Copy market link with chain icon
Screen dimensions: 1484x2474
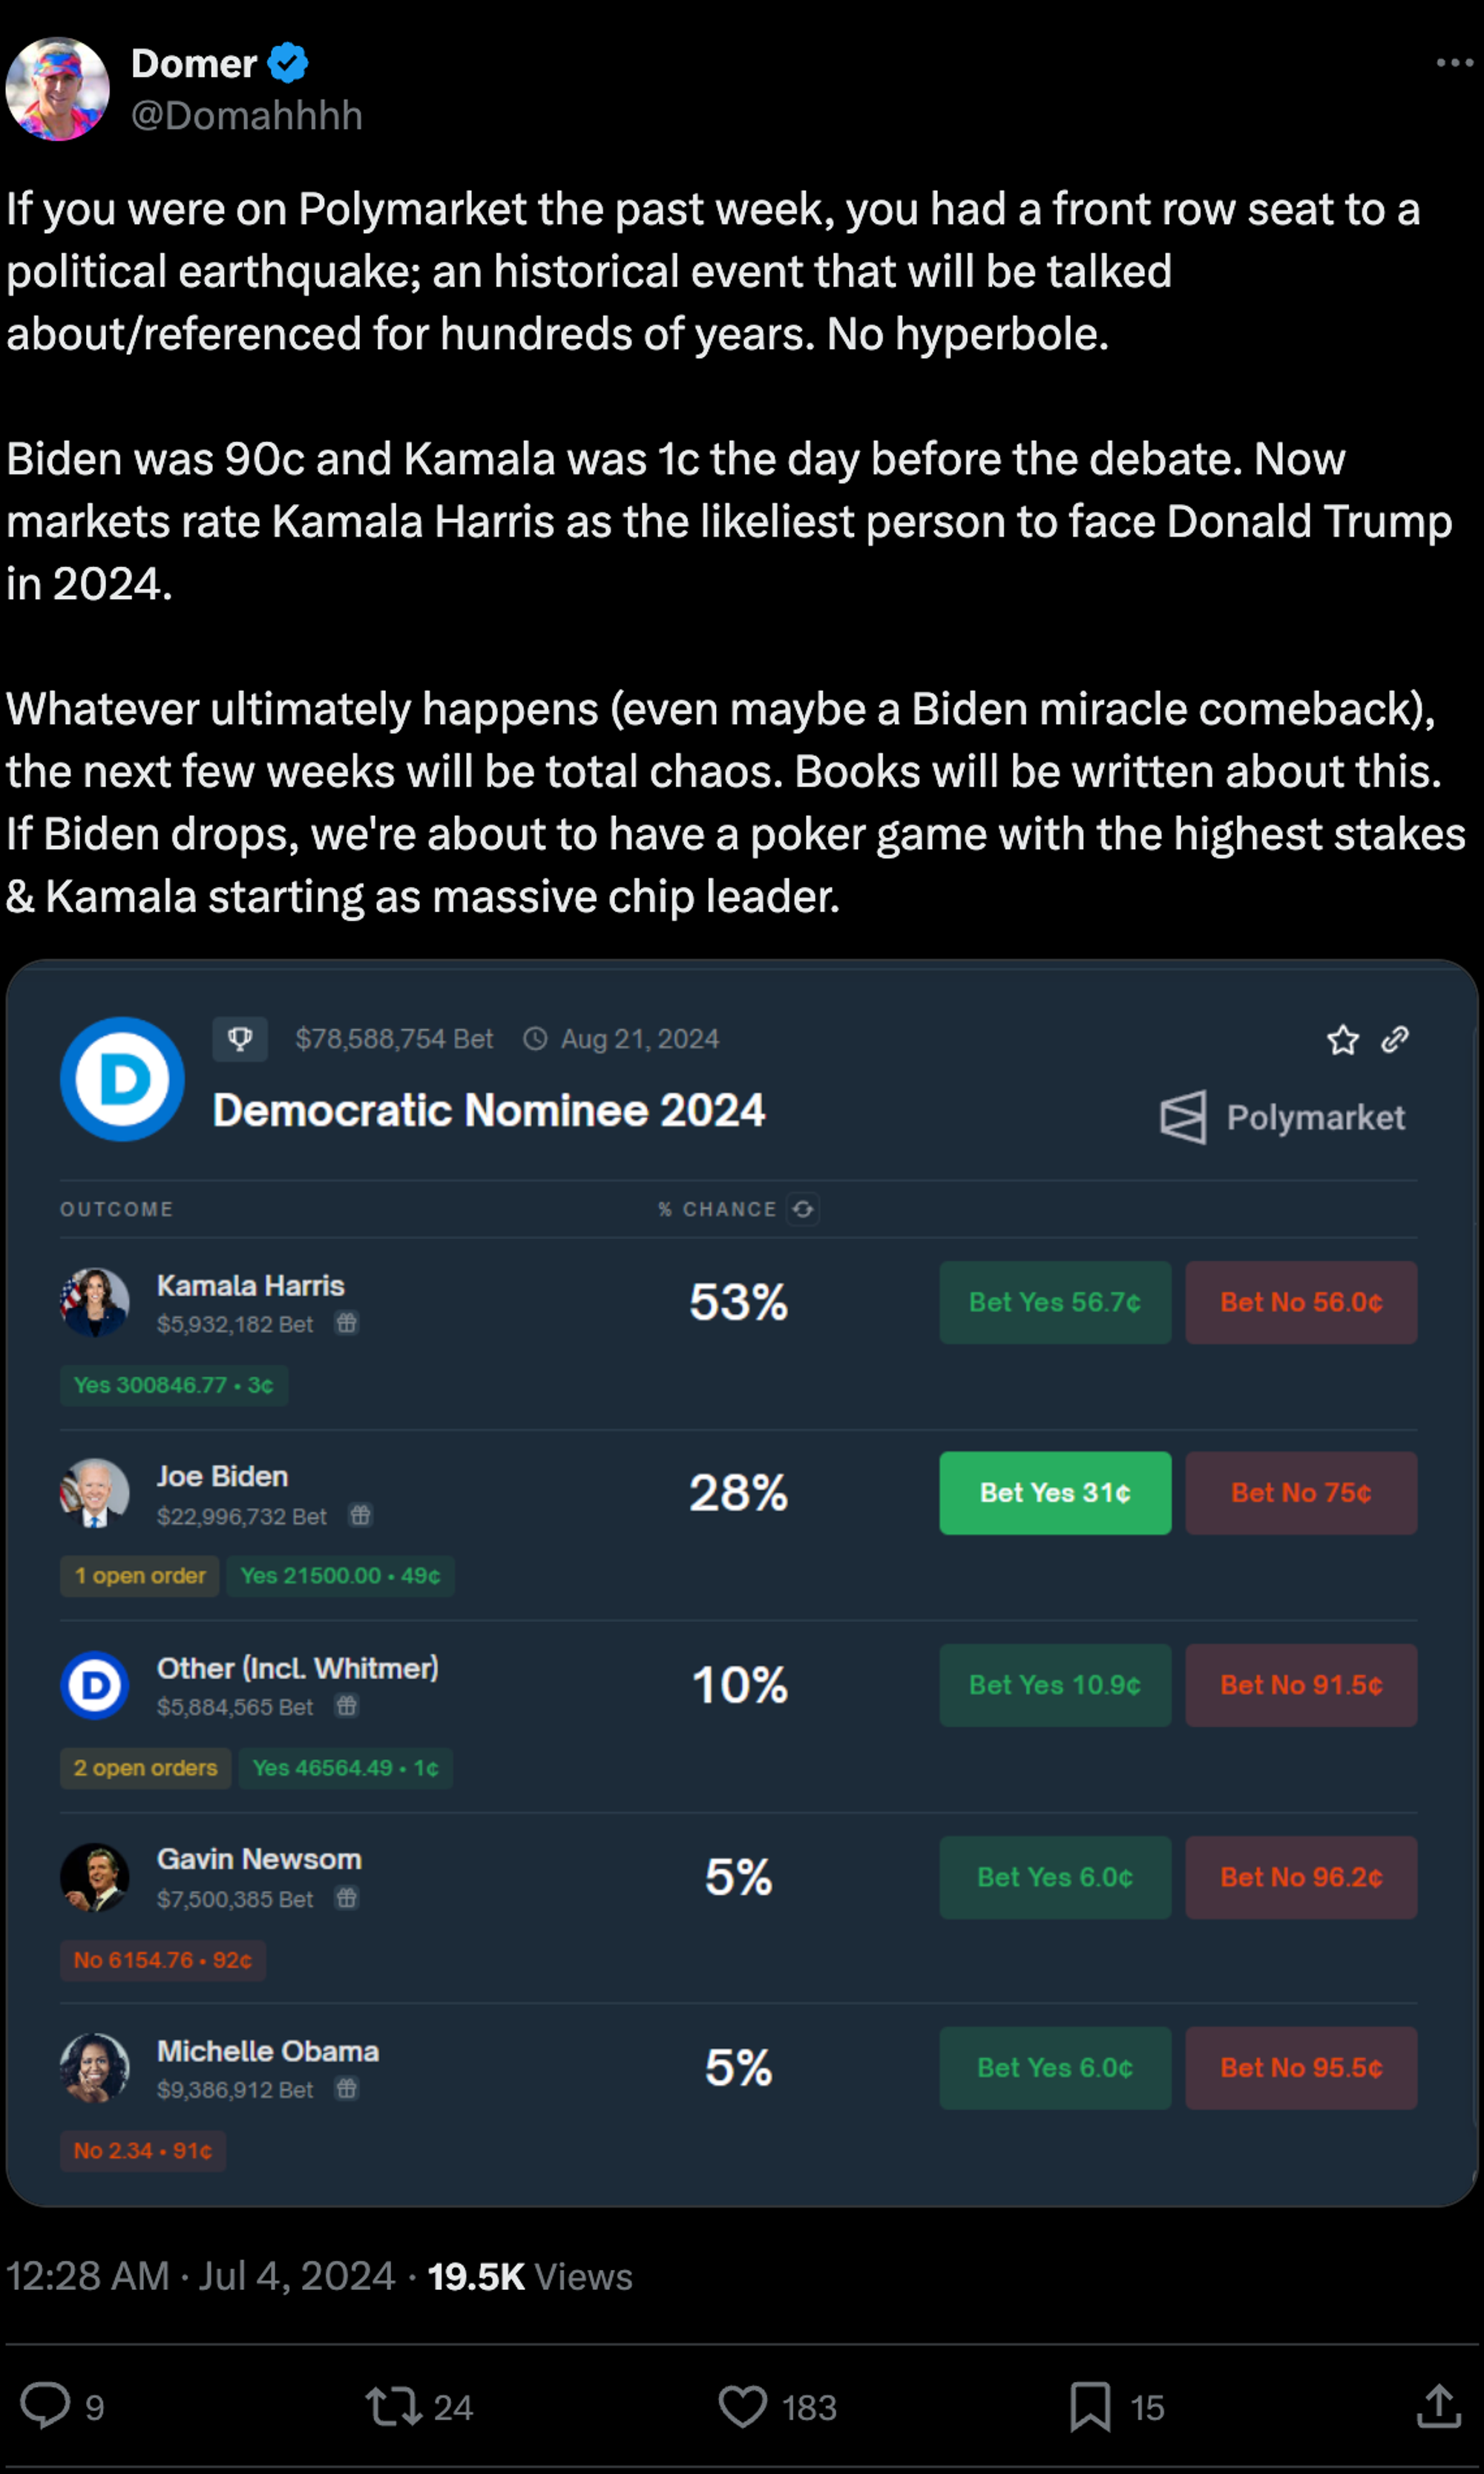(1395, 1041)
